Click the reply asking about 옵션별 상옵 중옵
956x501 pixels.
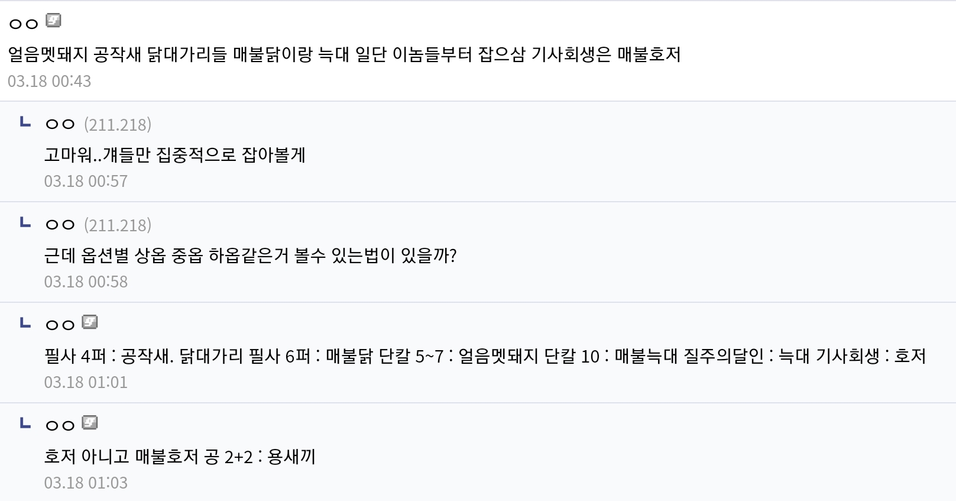(250, 256)
